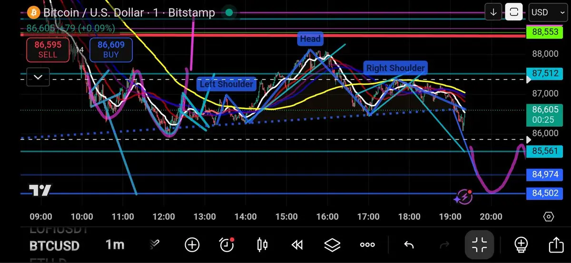571x263 pixels.
Task: Open the layers object tree icon
Action: (332, 245)
